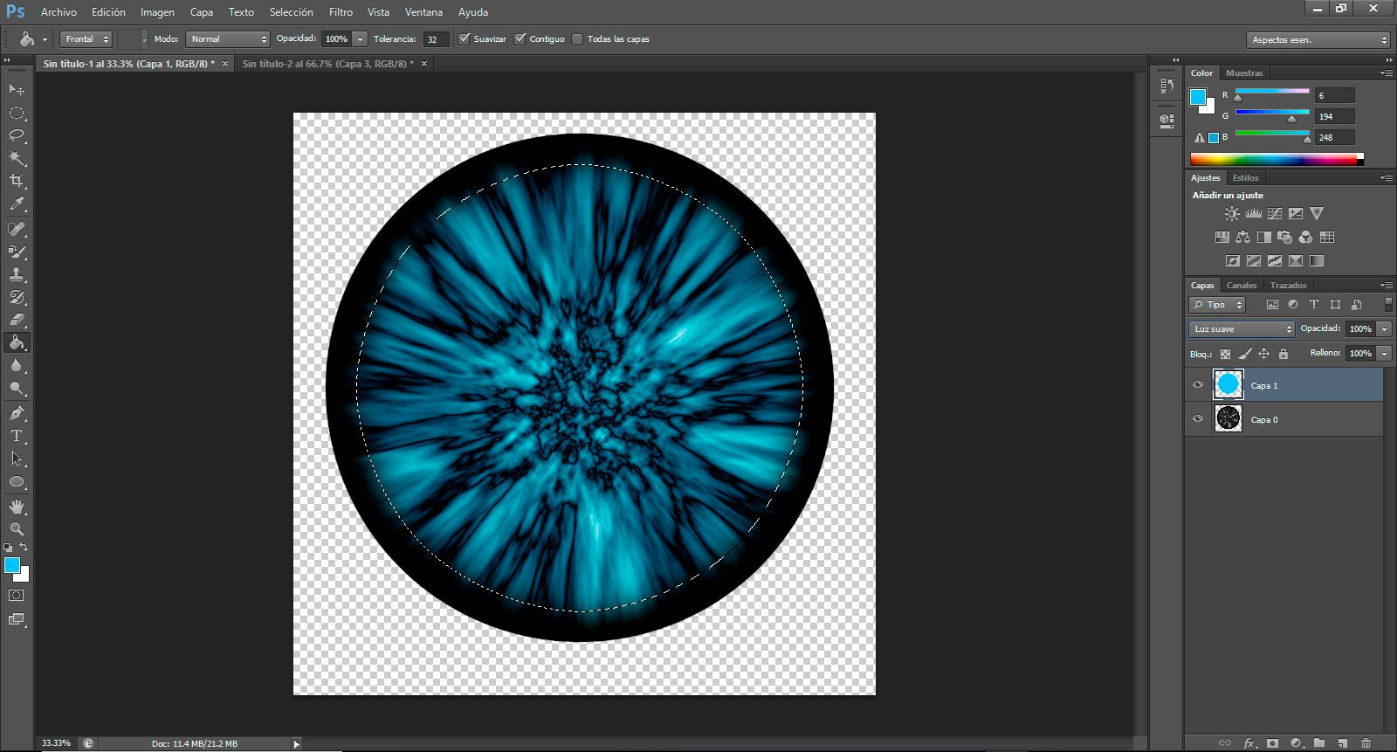Switch to the Muestras panel tab

[x=1244, y=73]
